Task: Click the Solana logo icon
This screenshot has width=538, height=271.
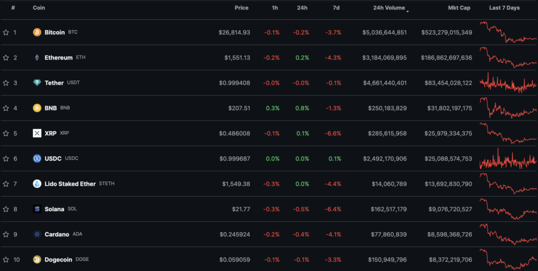Action: [37, 209]
